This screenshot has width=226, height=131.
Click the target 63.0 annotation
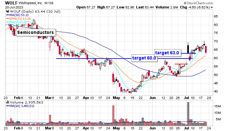(167, 53)
